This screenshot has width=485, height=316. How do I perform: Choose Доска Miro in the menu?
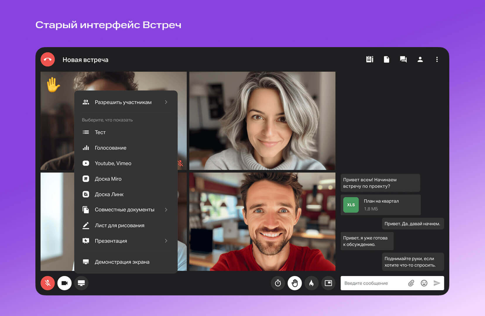pos(108,179)
